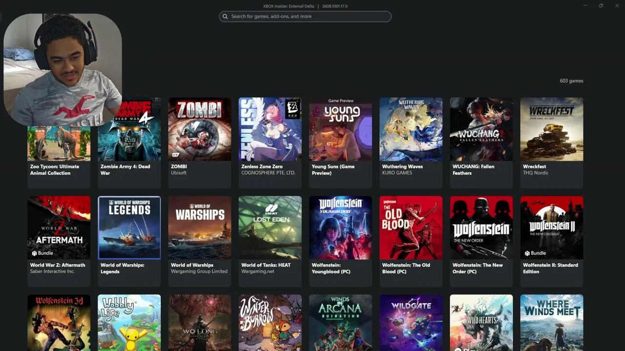Open the Wolfenstein: Youngblood cover art
Viewport: 625px width, 351px height.
[x=340, y=228]
